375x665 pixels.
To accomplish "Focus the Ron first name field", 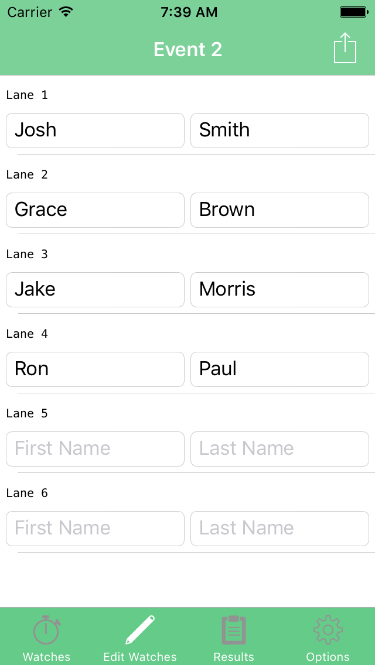I will [x=95, y=369].
